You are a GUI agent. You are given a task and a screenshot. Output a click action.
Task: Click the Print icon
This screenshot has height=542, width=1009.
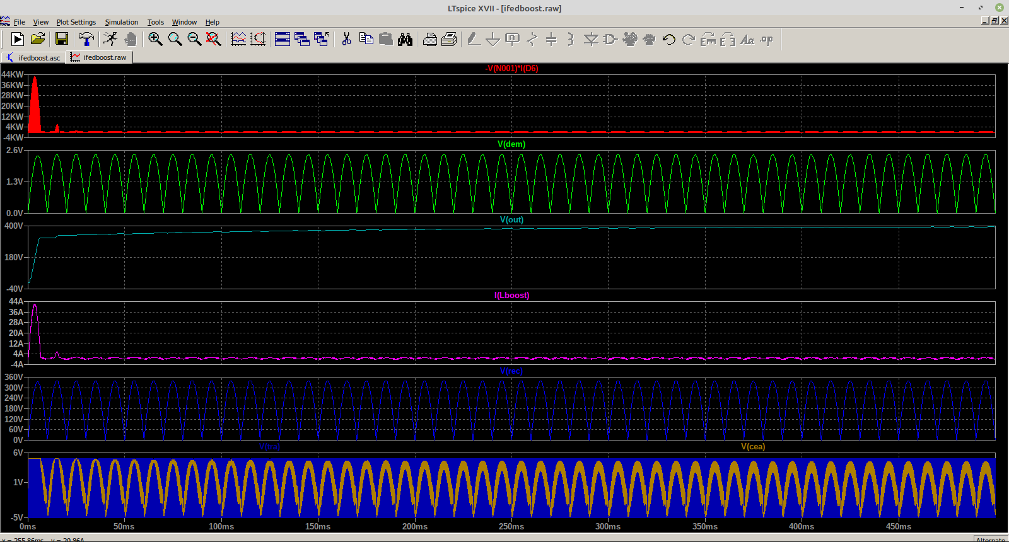[x=449, y=39]
